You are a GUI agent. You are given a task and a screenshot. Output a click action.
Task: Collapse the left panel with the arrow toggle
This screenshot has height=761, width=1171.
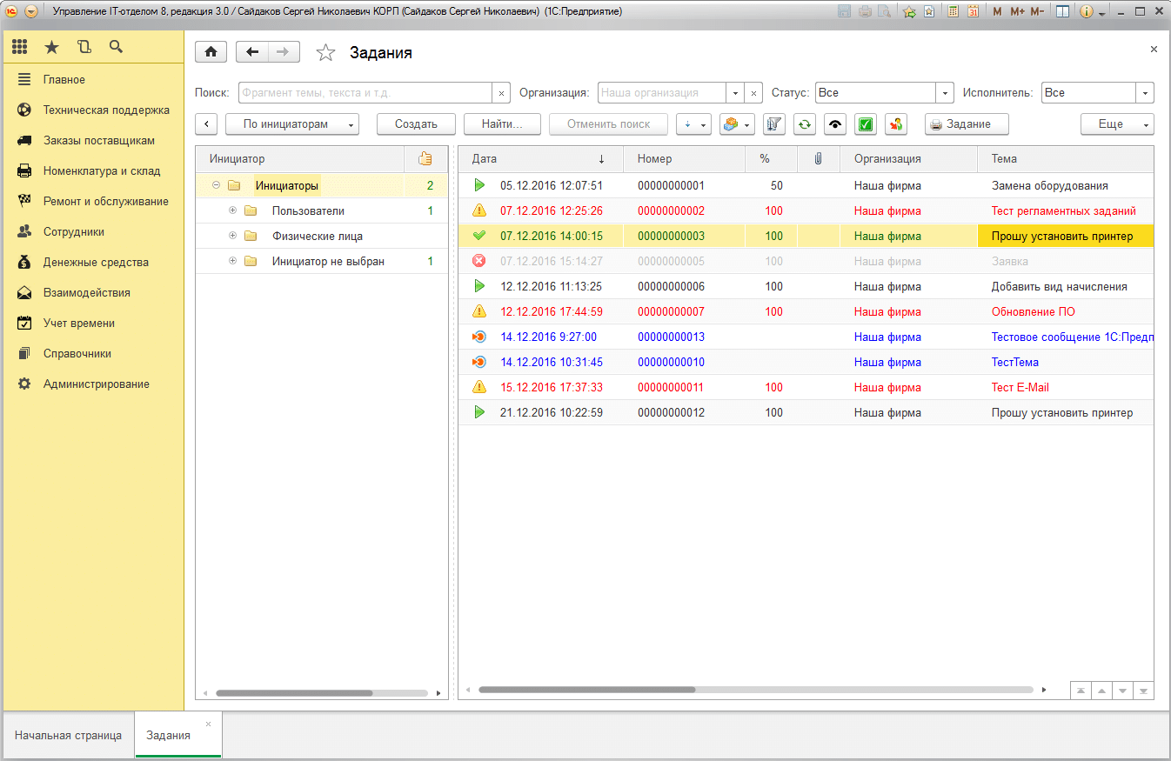206,124
